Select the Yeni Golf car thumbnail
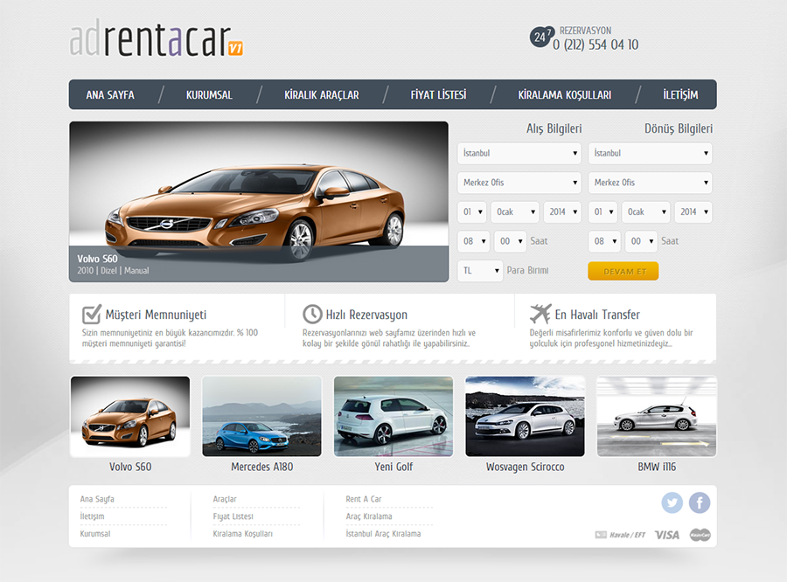The width and height of the screenshot is (787, 582). click(393, 417)
